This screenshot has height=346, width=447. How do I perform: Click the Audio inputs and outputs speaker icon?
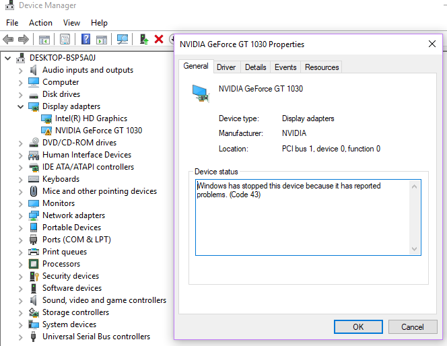[x=34, y=70]
